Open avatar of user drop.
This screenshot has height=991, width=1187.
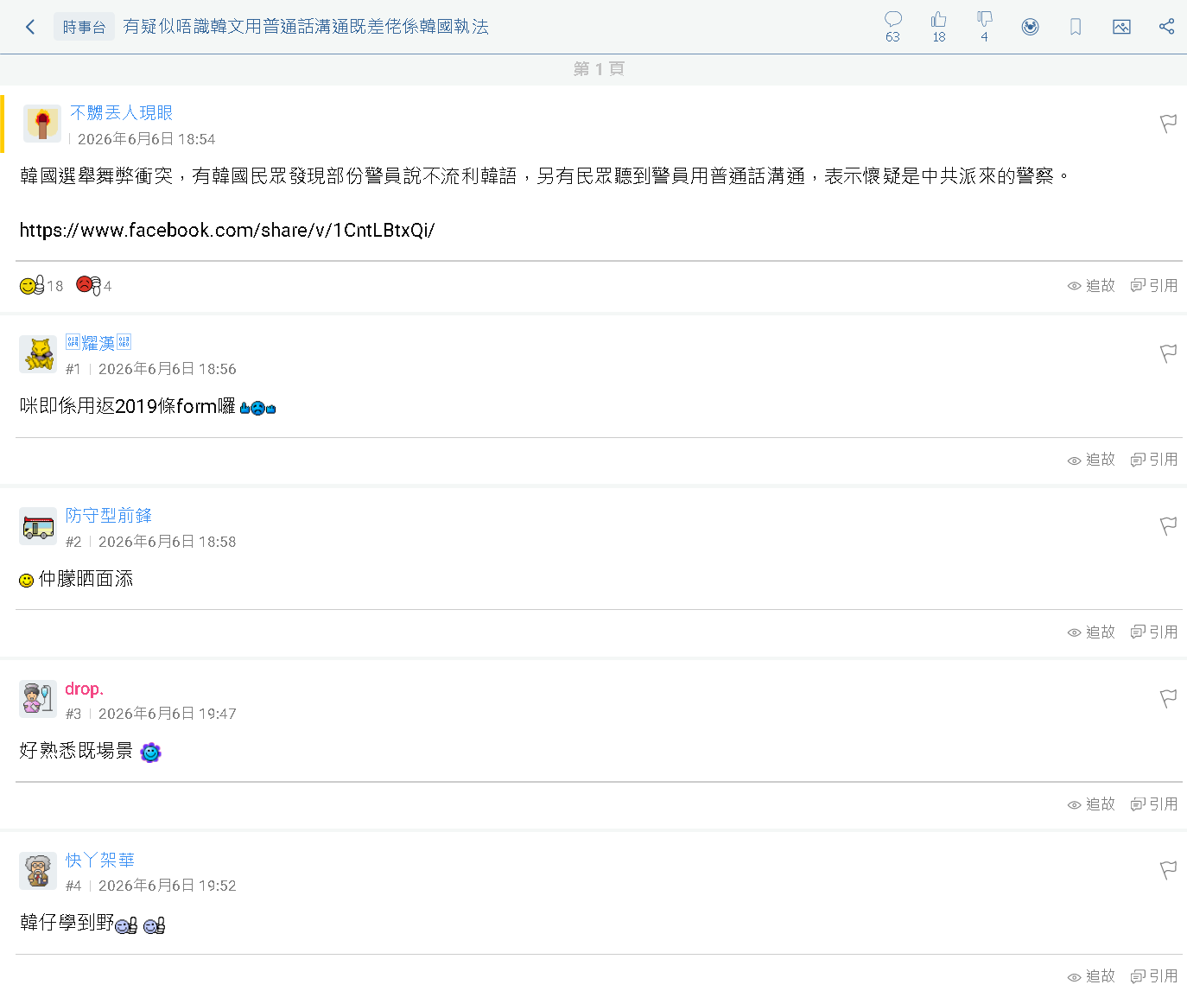point(38,699)
